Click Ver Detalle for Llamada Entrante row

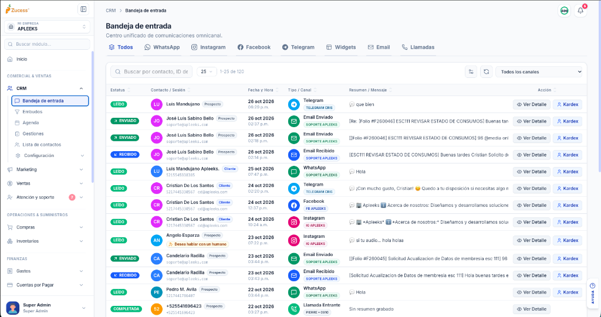click(531, 309)
